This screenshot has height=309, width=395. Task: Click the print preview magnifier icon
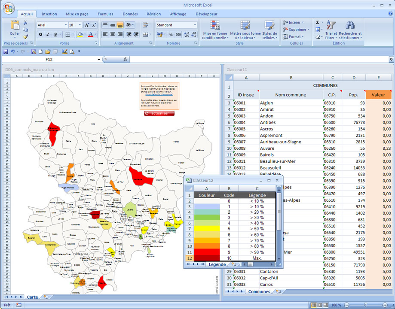(72, 51)
